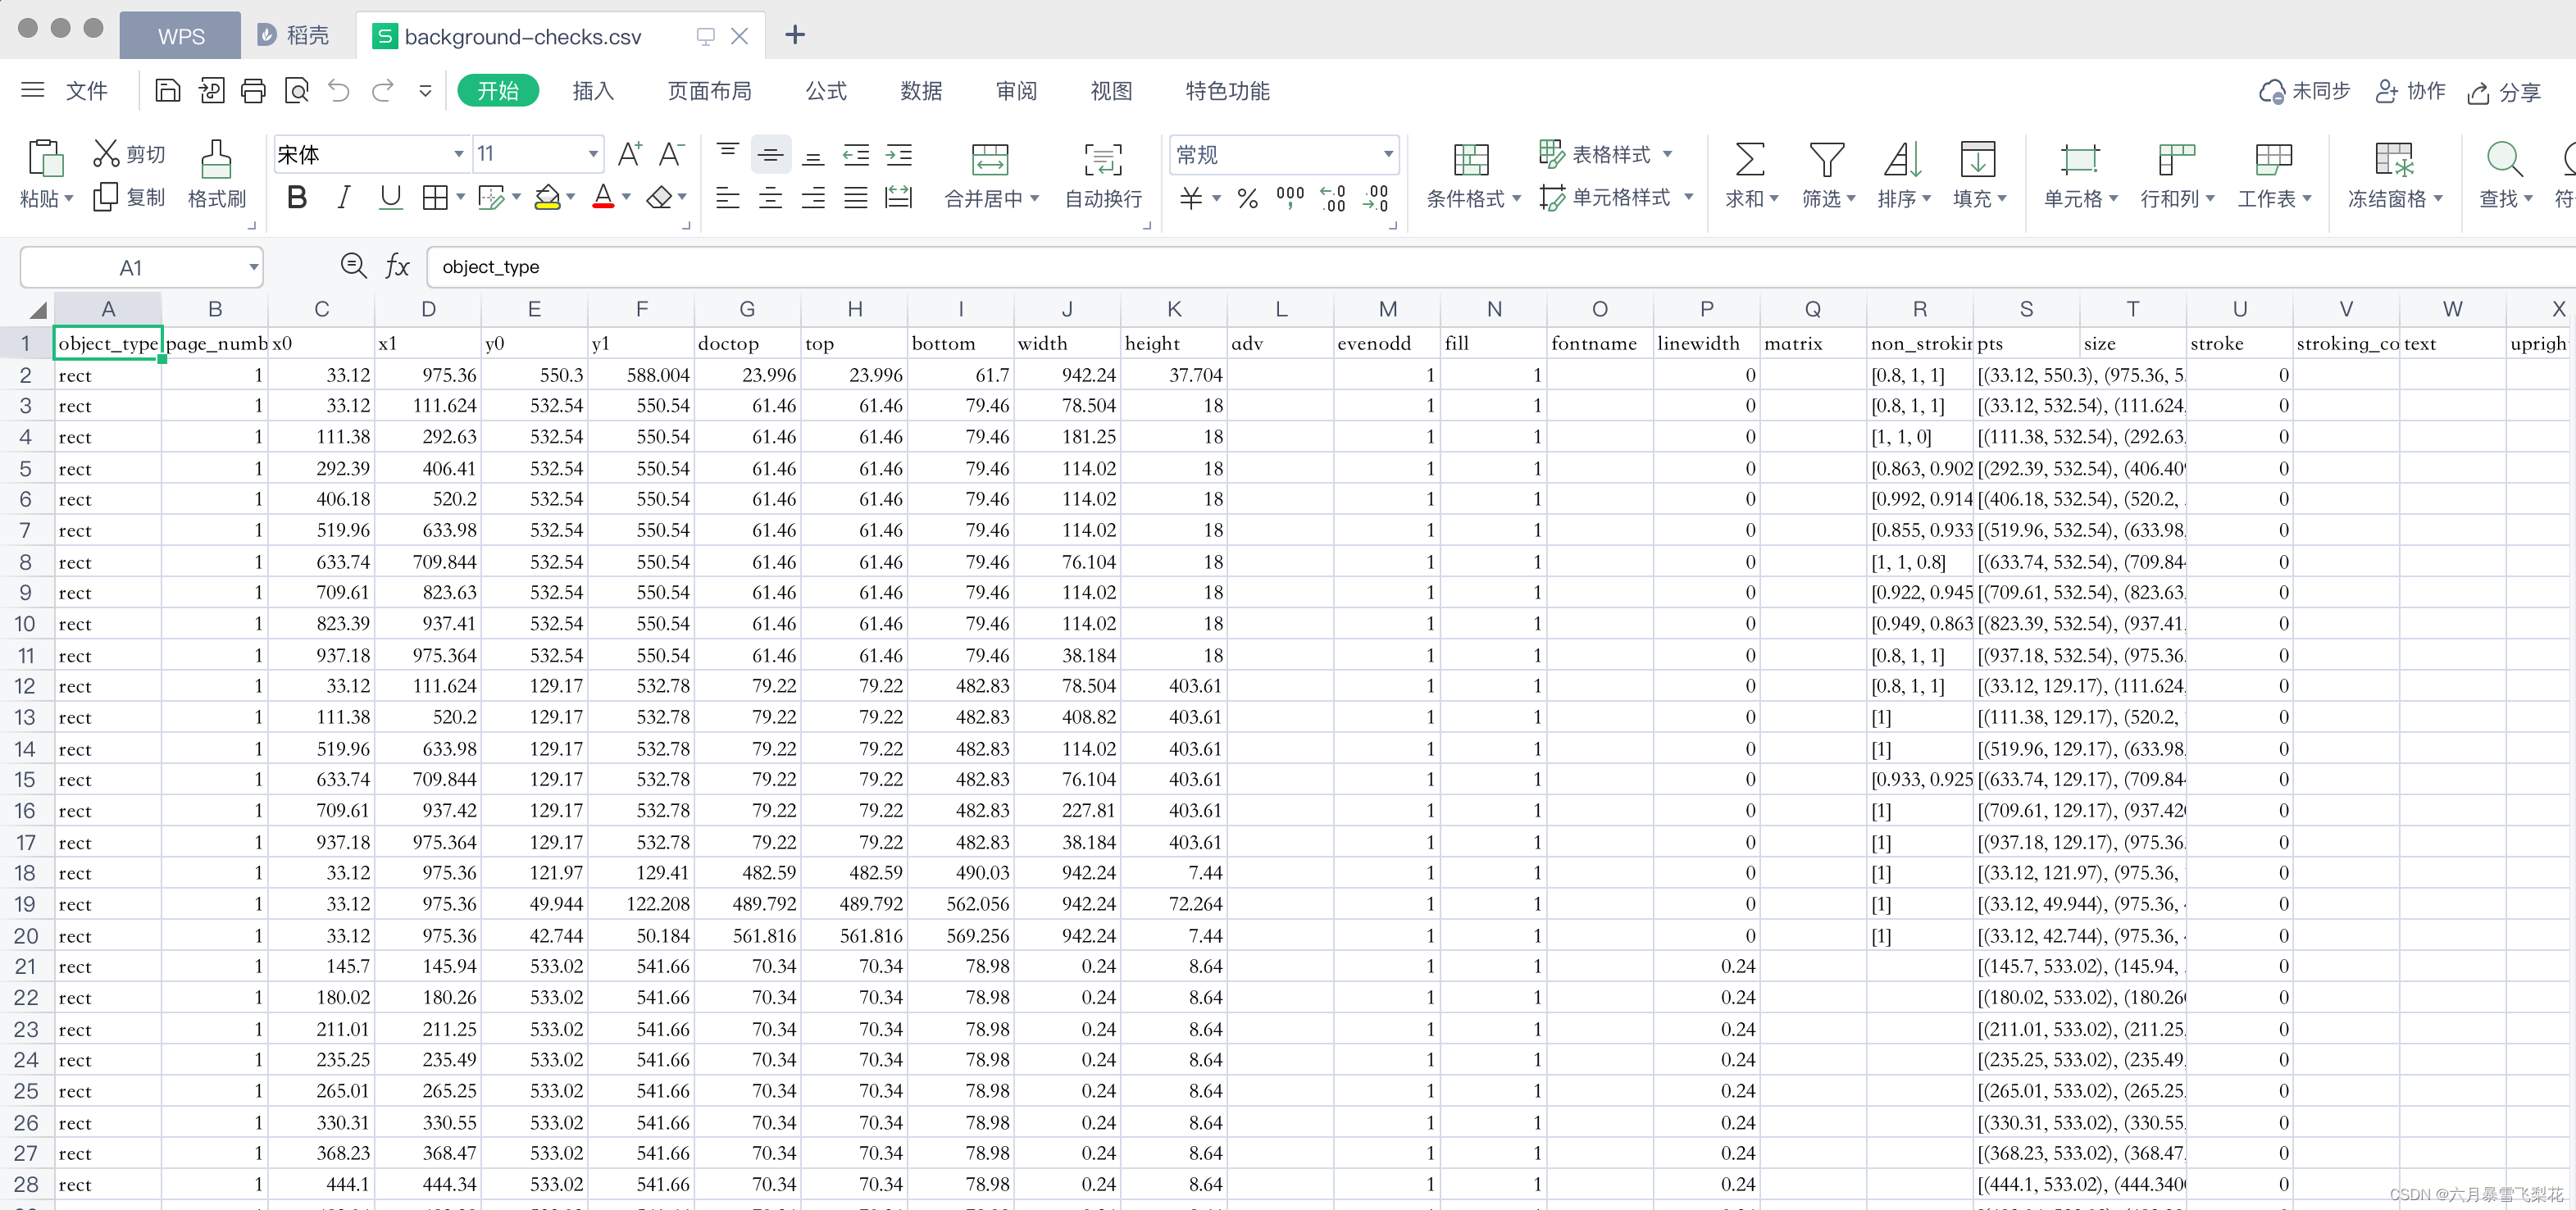The image size is (2576, 1210).
Task: Apply the yellow fill color bucket
Action: [547, 198]
